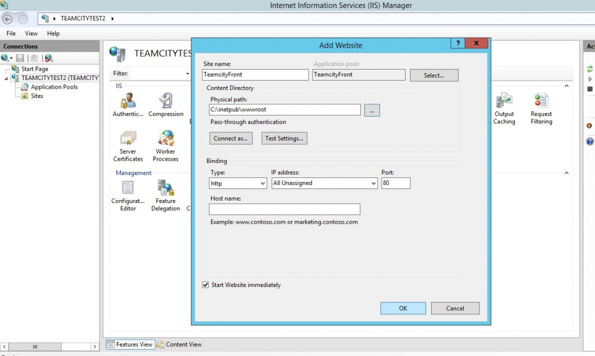Screen dimensions: 595x356
Task: Click the Host name input field
Action: [x=285, y=209]
